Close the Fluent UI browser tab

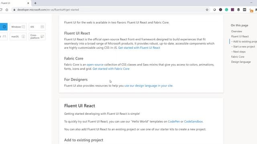28,3
